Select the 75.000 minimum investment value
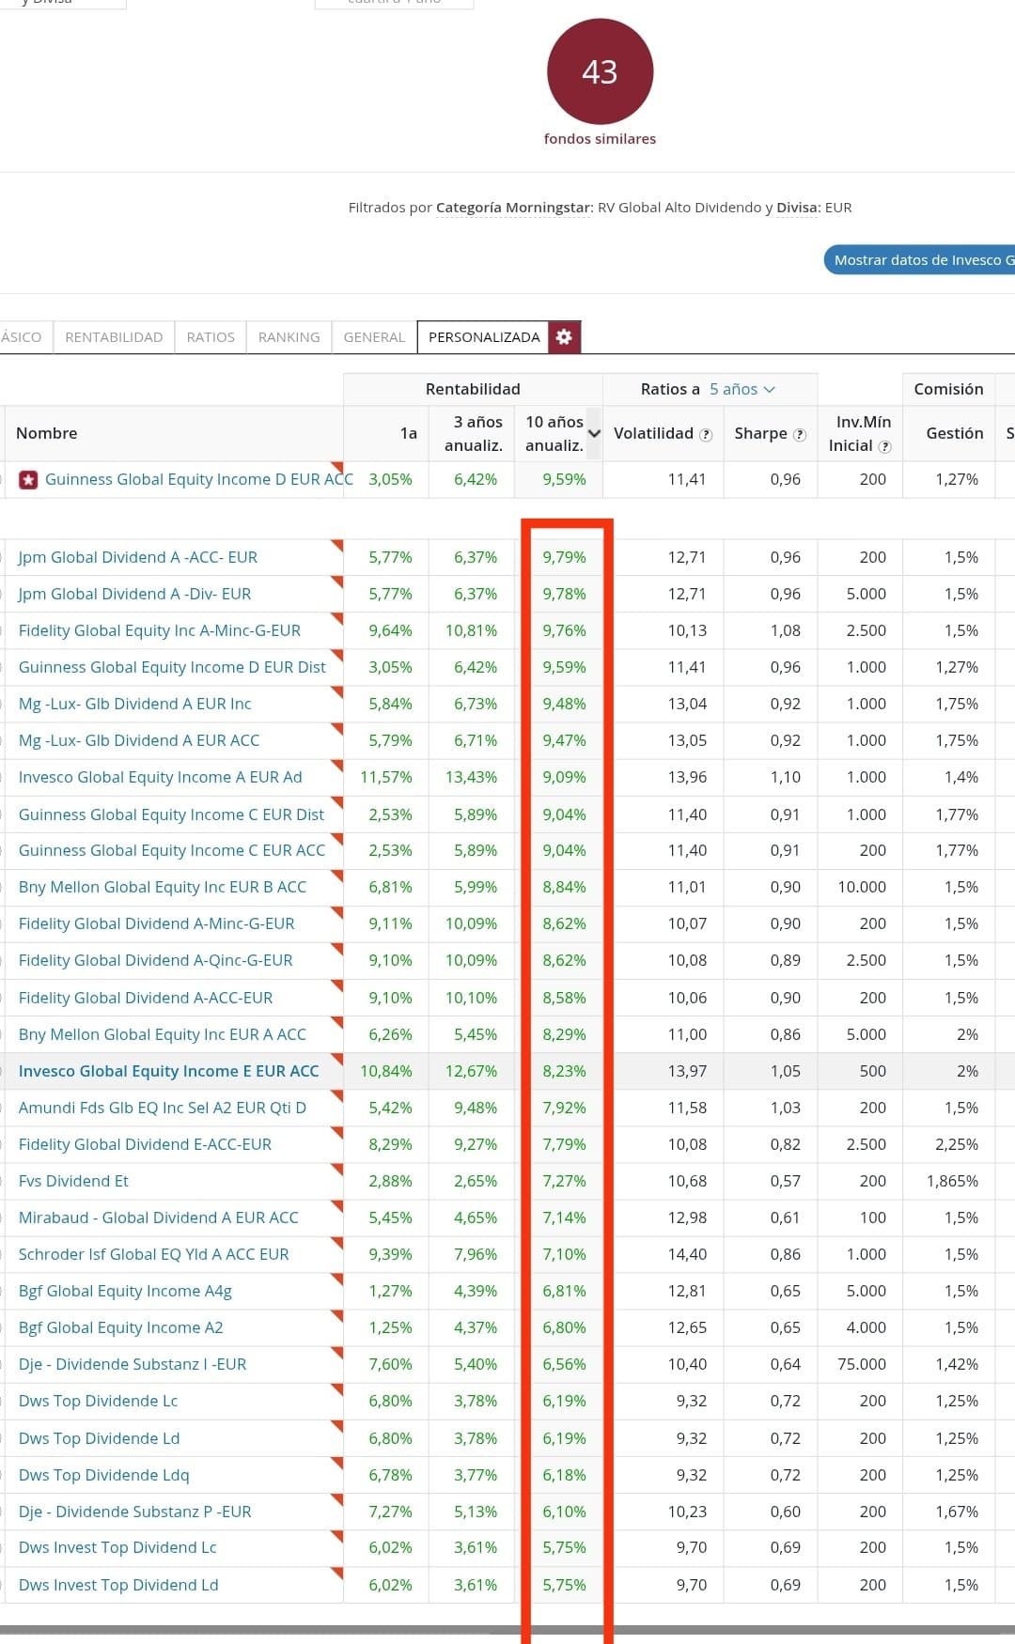This screenshot has width=1015, height=1644. tap(862, 1364)
